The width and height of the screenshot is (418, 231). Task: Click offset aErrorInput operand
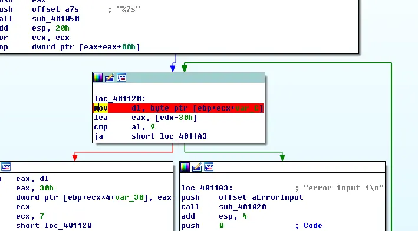coord(261,197)
